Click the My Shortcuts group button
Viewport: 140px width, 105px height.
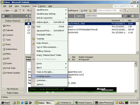point(13,89)
